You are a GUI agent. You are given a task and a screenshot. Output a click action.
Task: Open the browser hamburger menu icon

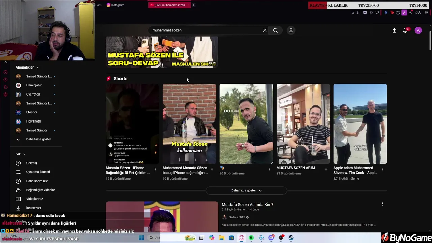(427, 12)
